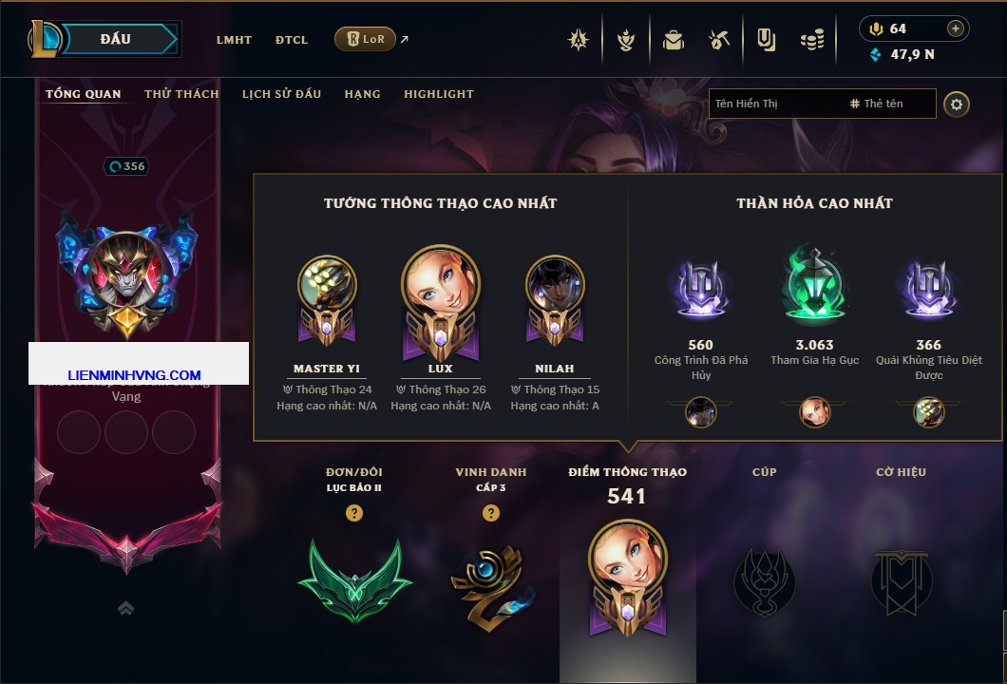Add RP with the plus button
The image size is (1007, 684).
[x=956, y=28]
